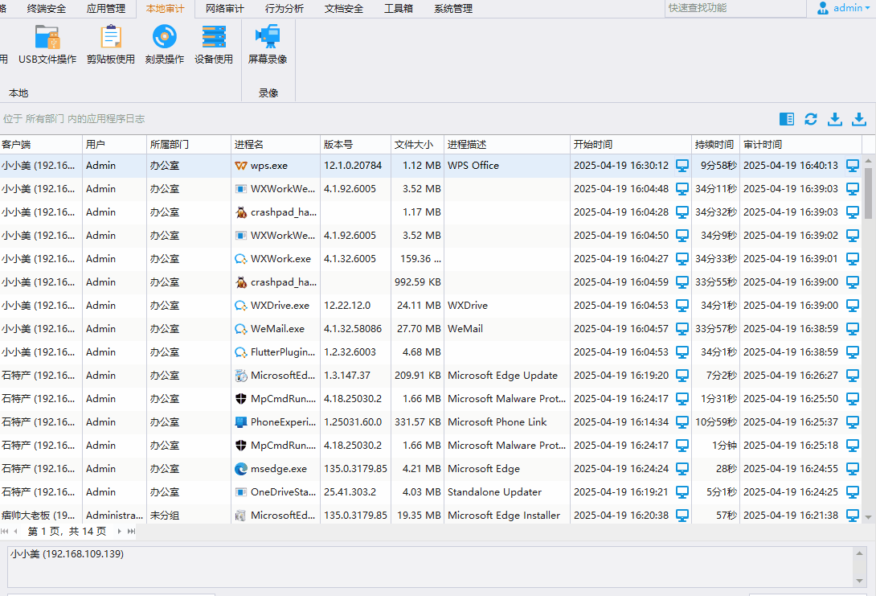The height and width of the screenshot is (596, 876).
Task: Focus the 快速查找功能 search box
Action: [735, 8]
